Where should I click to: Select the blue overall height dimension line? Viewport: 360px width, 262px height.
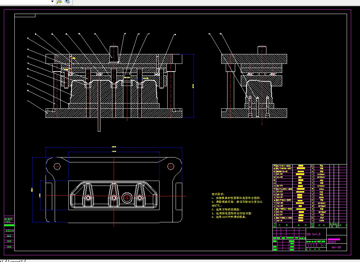tap(194, 86)
